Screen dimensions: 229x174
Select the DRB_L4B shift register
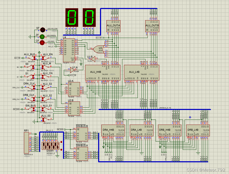coord(198,130)
